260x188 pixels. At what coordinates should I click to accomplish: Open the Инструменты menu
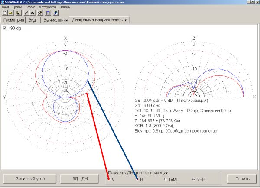tap(47, 7)
